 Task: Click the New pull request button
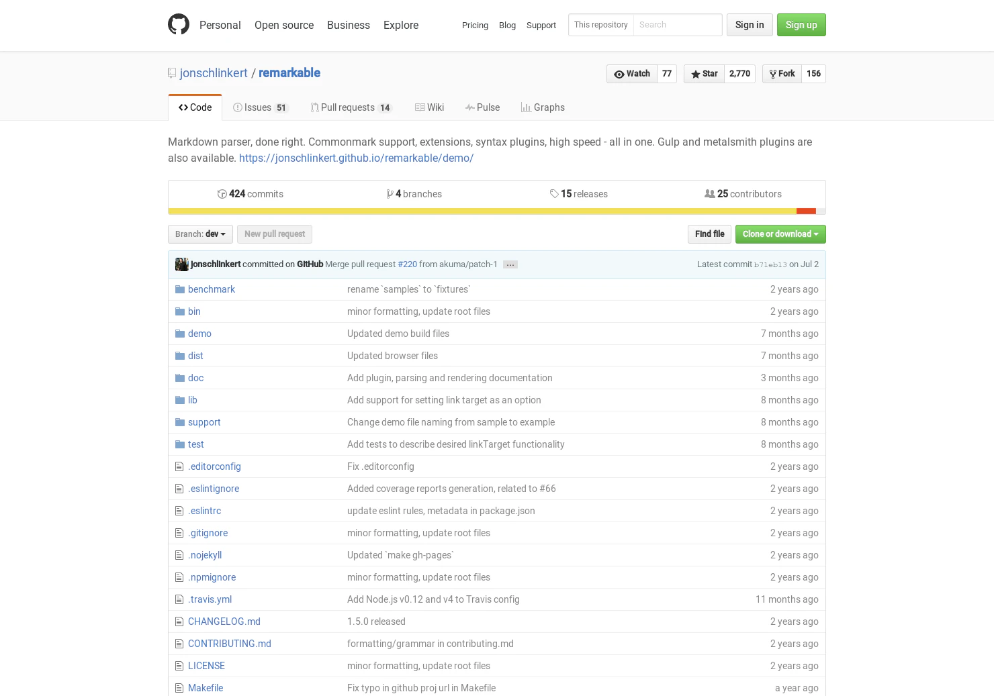tap(275, 234)
